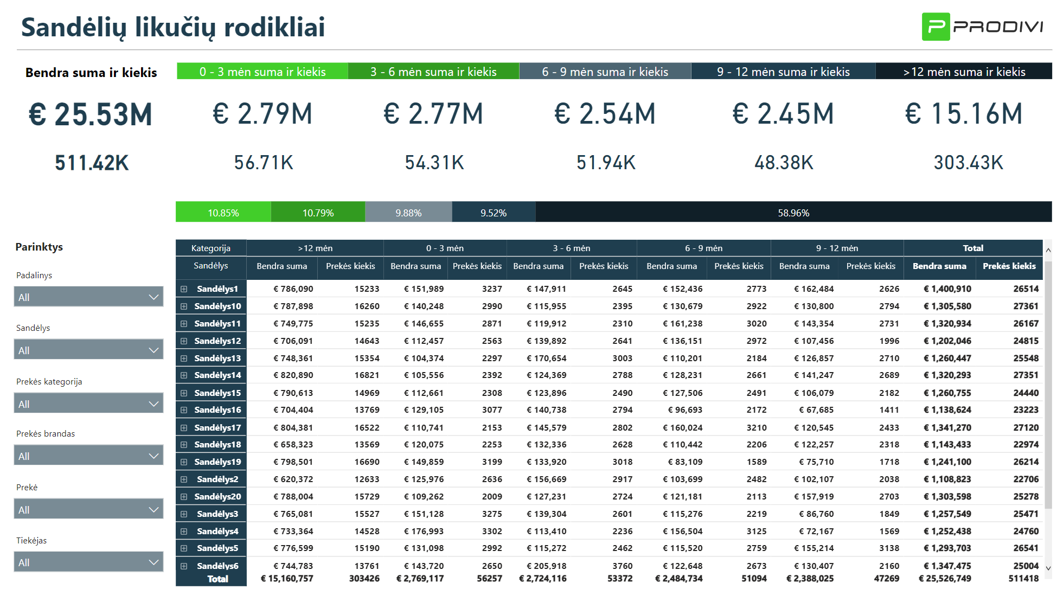Click plus icon next to Sandėlys3
Image resolution: width=1057 pixels, height=589 pixels.
coord(184,514)
